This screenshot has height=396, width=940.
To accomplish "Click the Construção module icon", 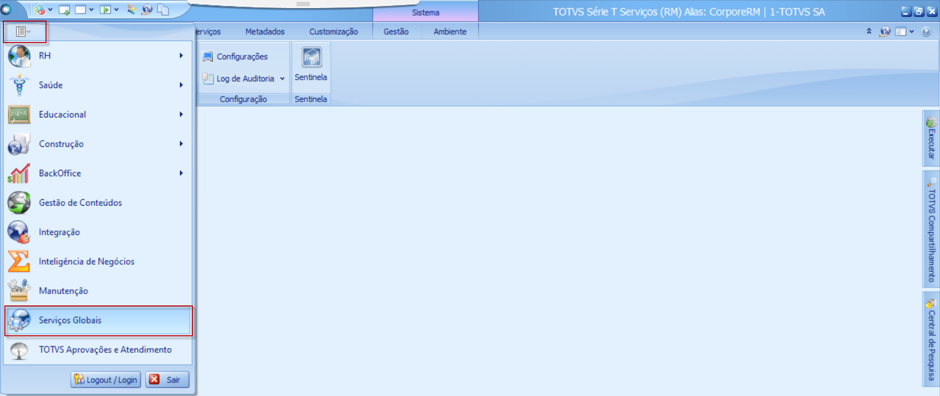I will pyautogui.click(x=19, y=144).
